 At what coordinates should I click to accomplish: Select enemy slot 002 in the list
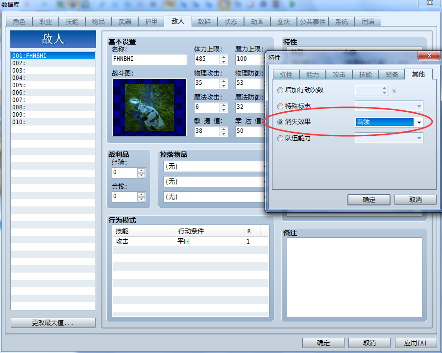click(53, 63)
